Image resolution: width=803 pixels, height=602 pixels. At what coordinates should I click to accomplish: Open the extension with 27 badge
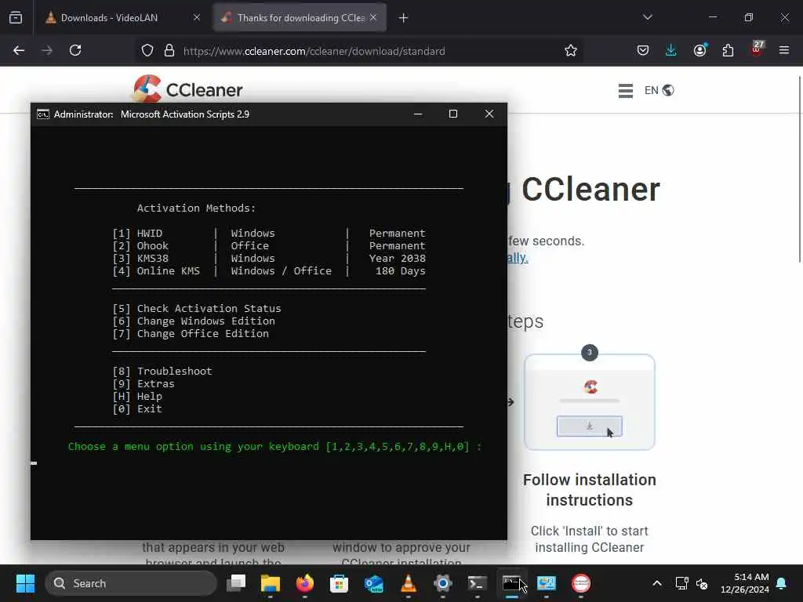(x=757, y=49)
